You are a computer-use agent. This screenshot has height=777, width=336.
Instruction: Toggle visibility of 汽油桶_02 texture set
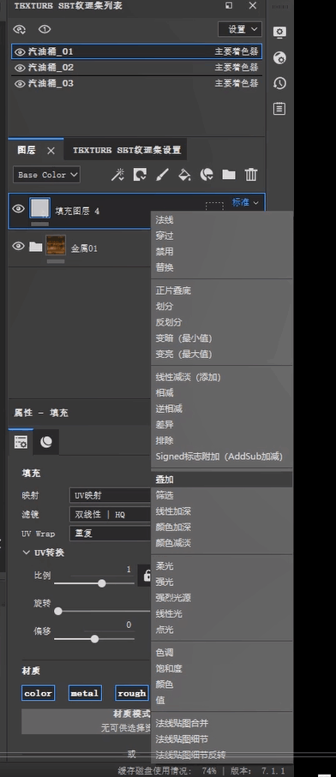[x=20, y=68]
